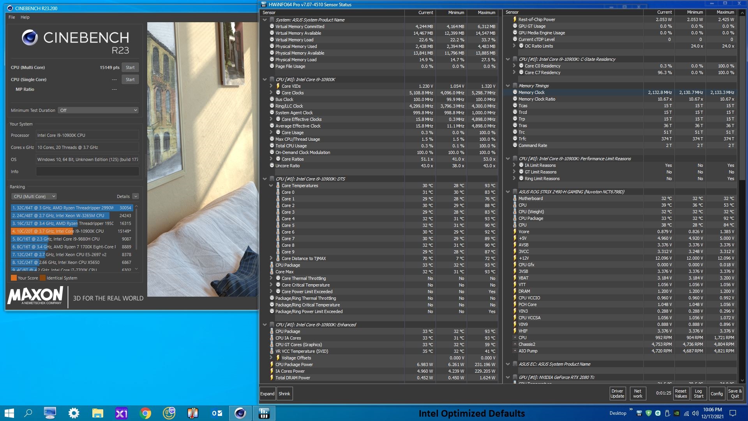Open Outlook from the taskbar
The width and height of the screenshot is (748, 421).
coord(217,413)
